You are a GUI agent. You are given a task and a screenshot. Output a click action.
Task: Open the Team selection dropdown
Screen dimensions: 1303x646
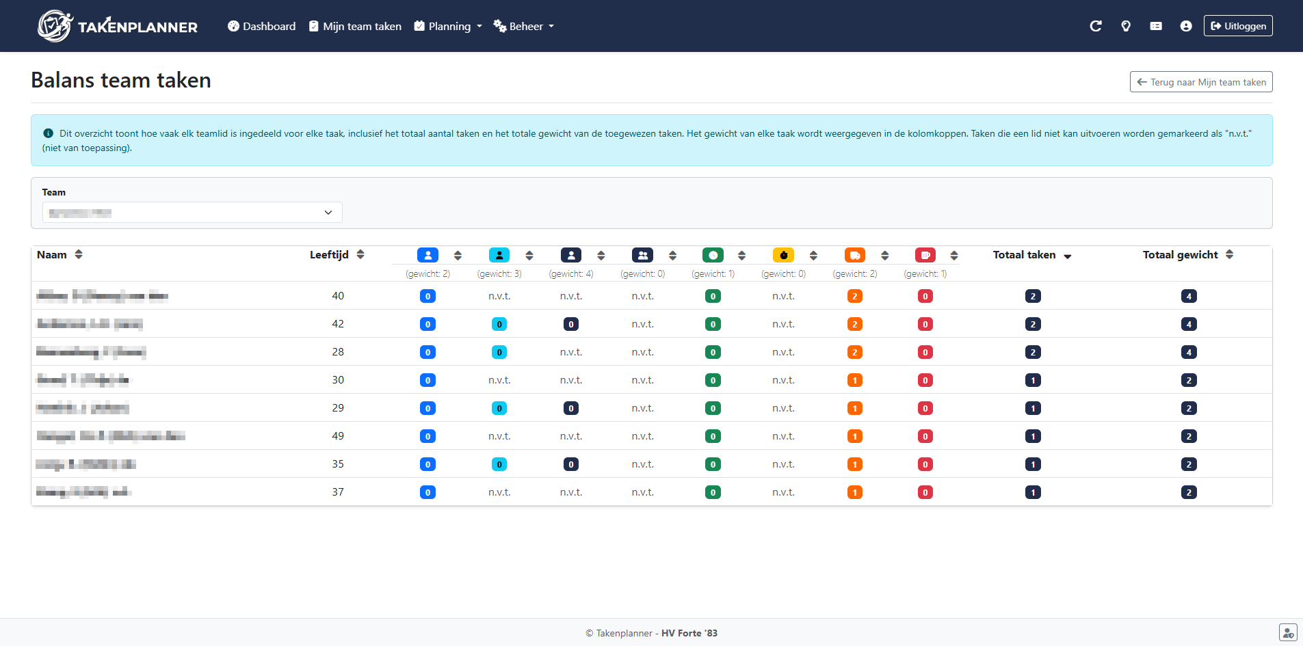click(x=192, y=213)
